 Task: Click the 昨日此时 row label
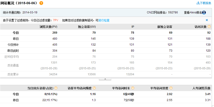pyautogui.click(x=13, y=51)
